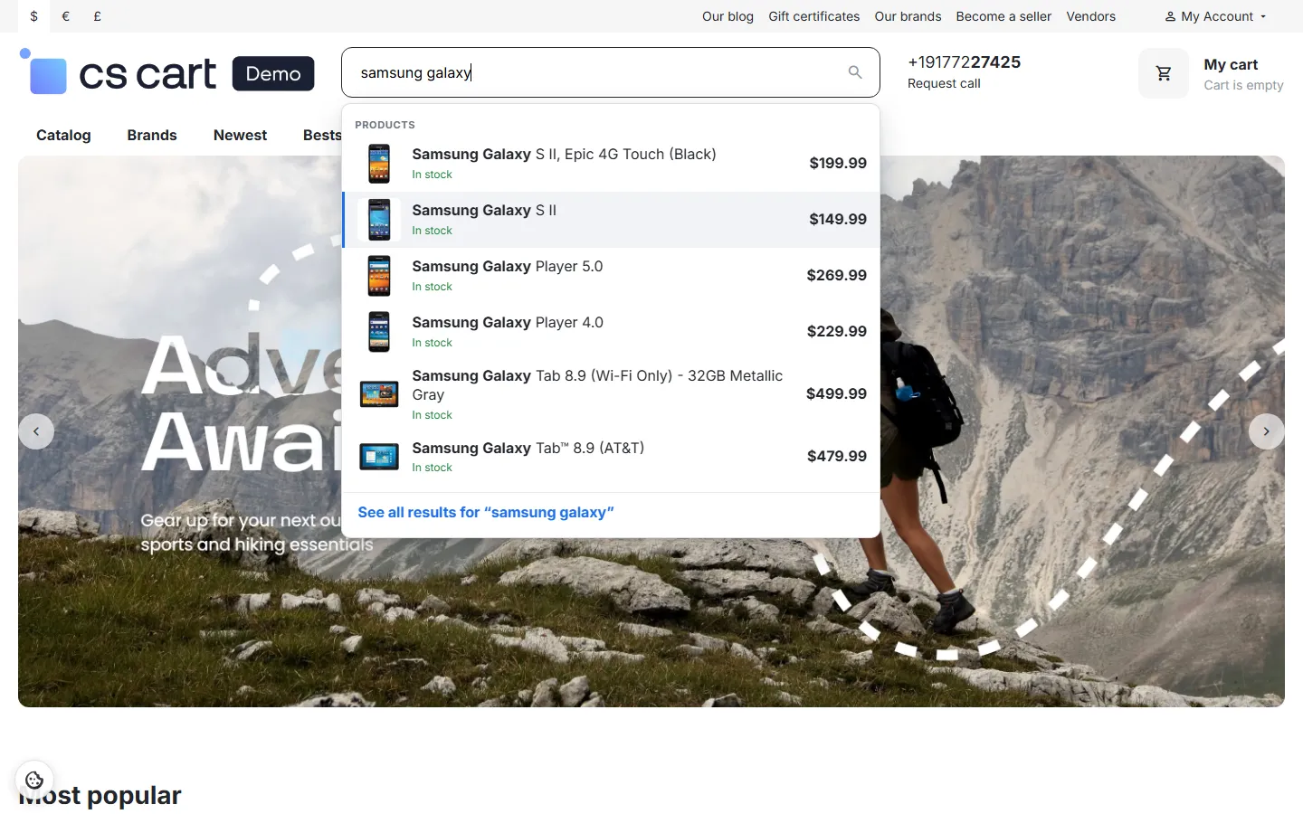Switch currency to dollar
This screenshot has width=1303, height=814.
click(x=34, y=16)
